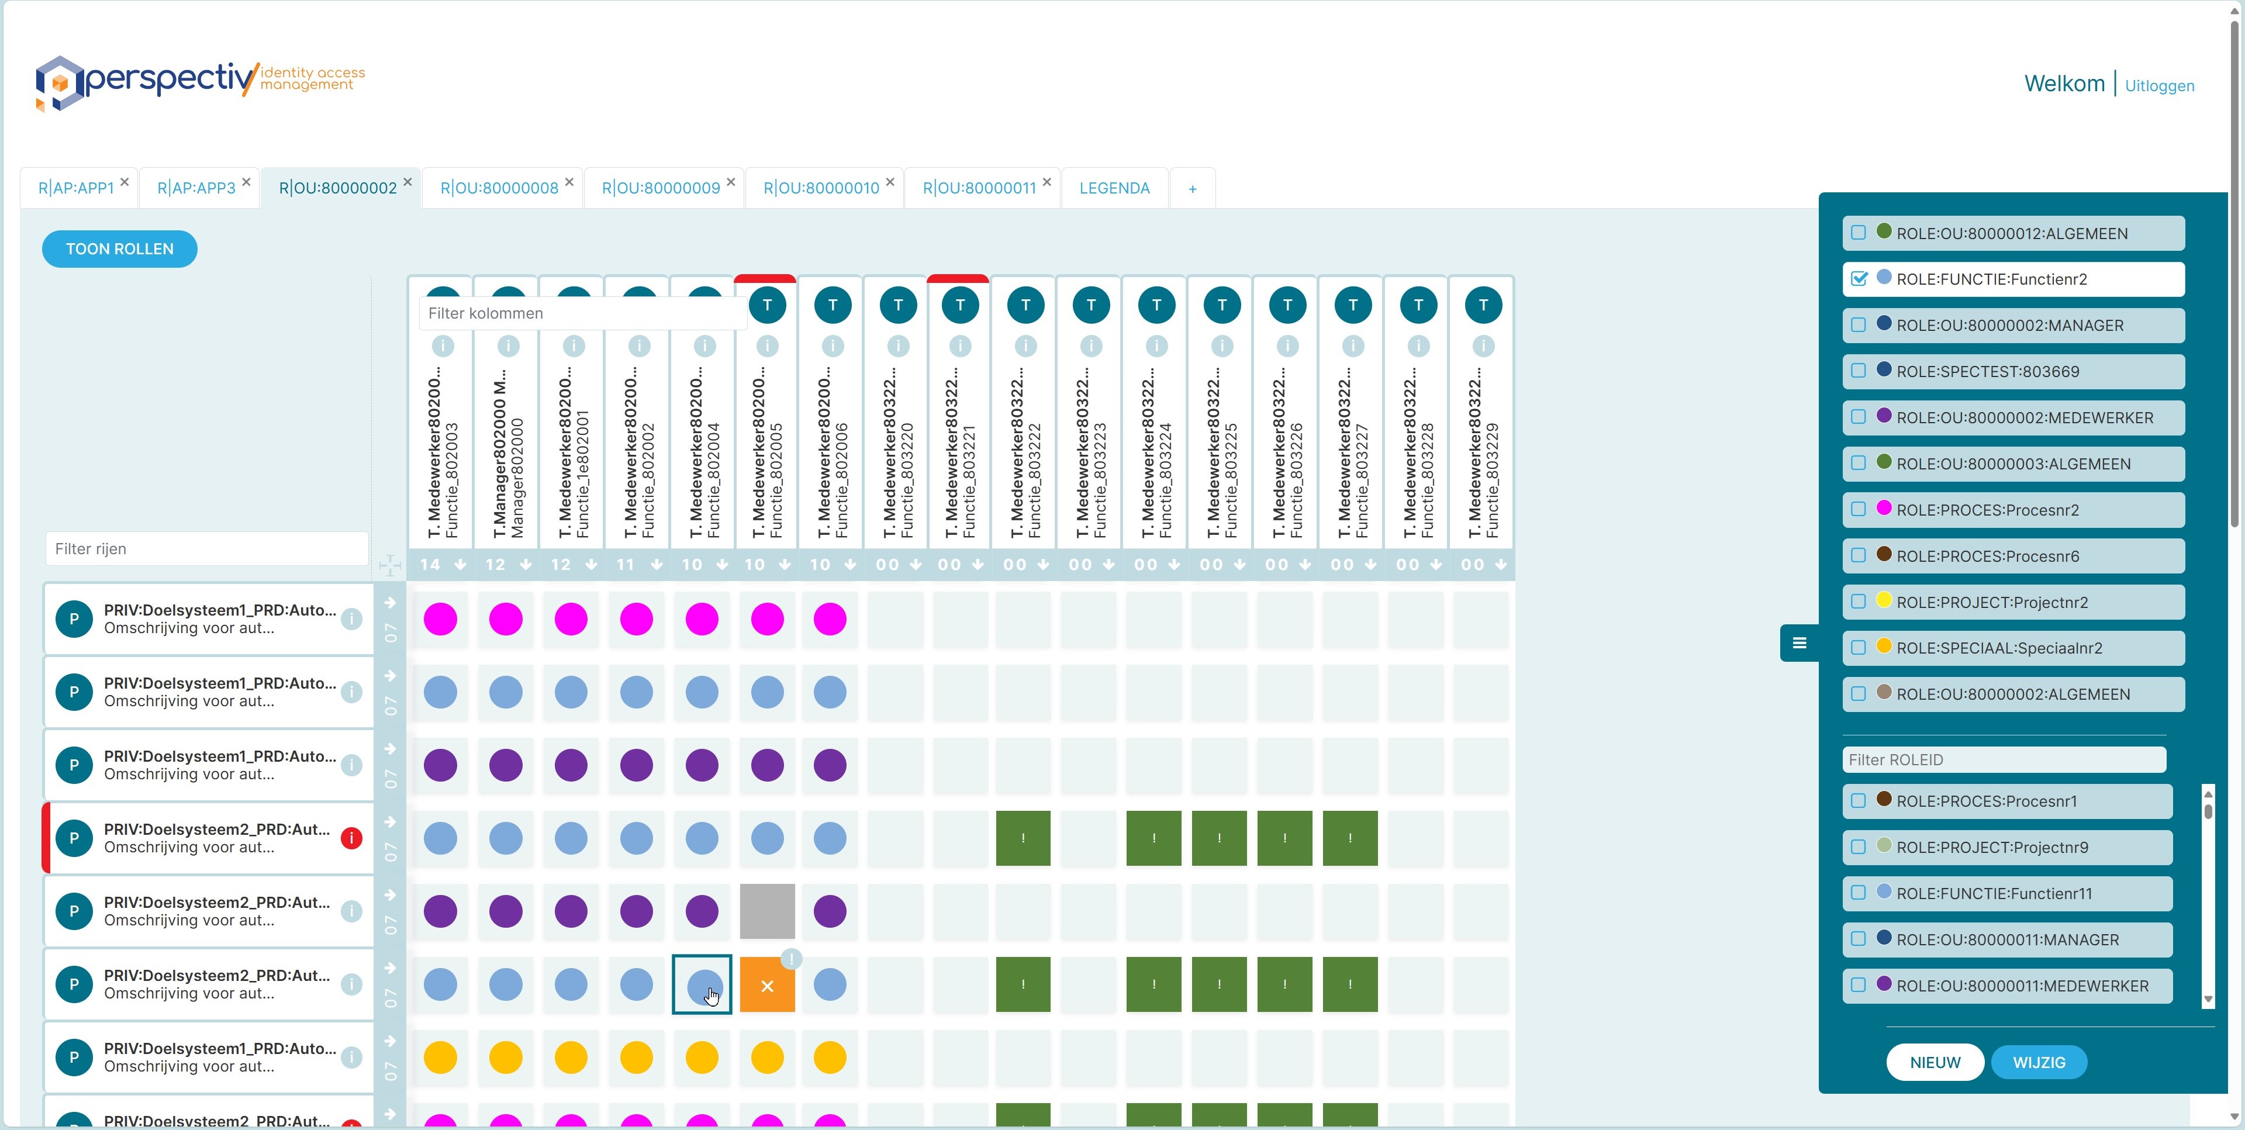Click the orange X cell in the grid
This screenshot has width=2245, height=1130.
click(x=767, y=984)
